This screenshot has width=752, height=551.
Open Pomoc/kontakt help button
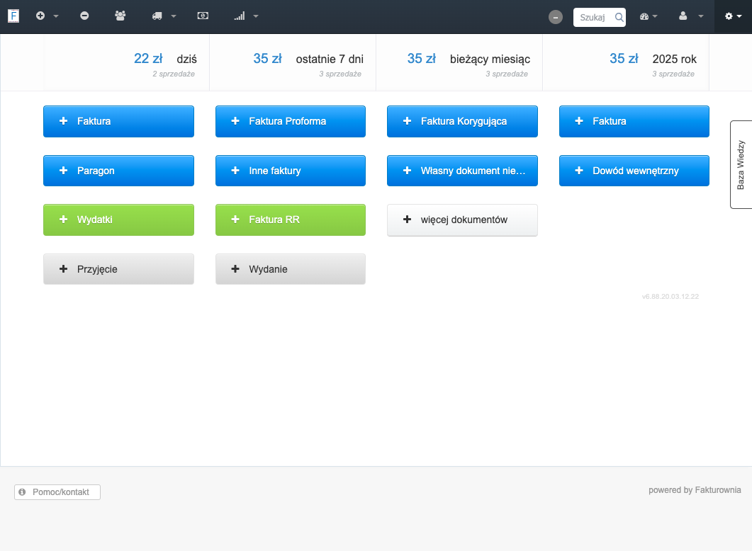pos(57,492)
